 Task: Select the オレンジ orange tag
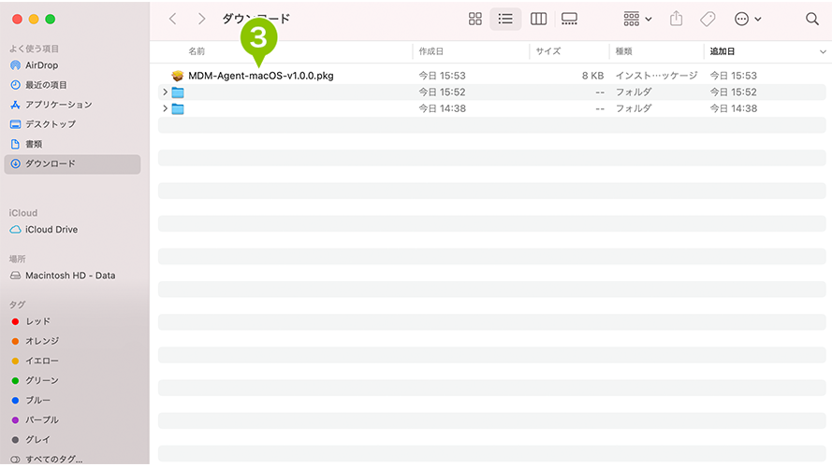(x=73, y=341)
